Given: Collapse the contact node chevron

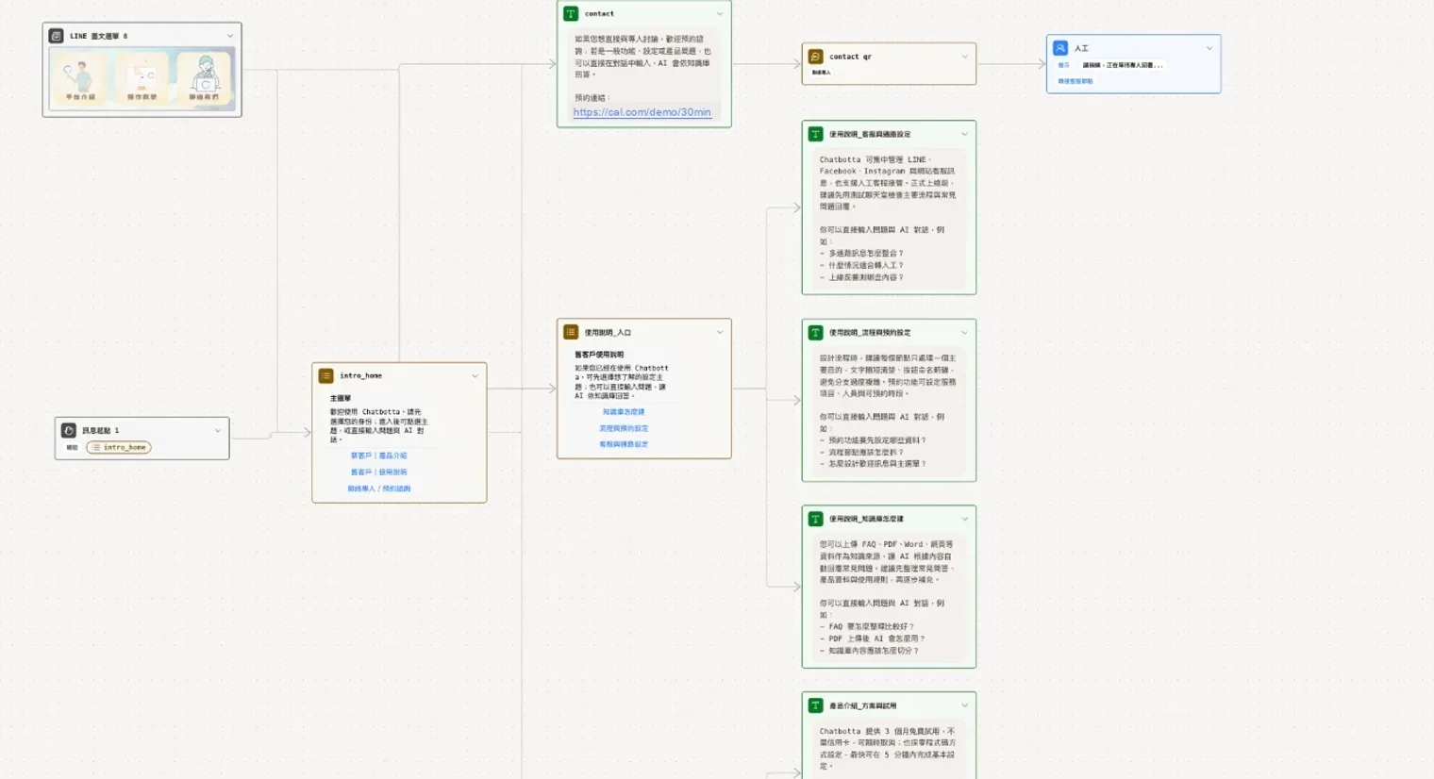Looking at the screenshot, I should [720, 14].
